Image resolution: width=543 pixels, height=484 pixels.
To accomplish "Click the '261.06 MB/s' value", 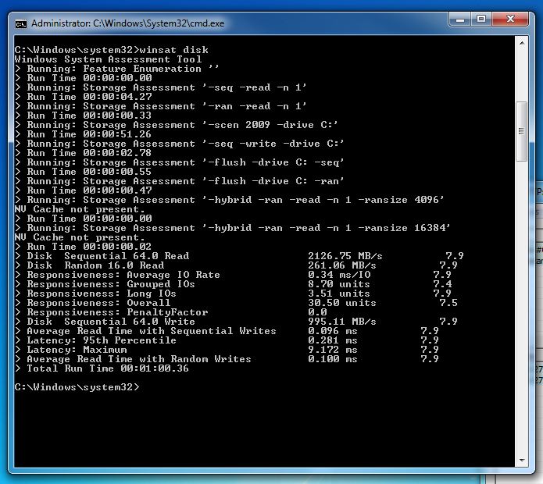I will (342, 265).
